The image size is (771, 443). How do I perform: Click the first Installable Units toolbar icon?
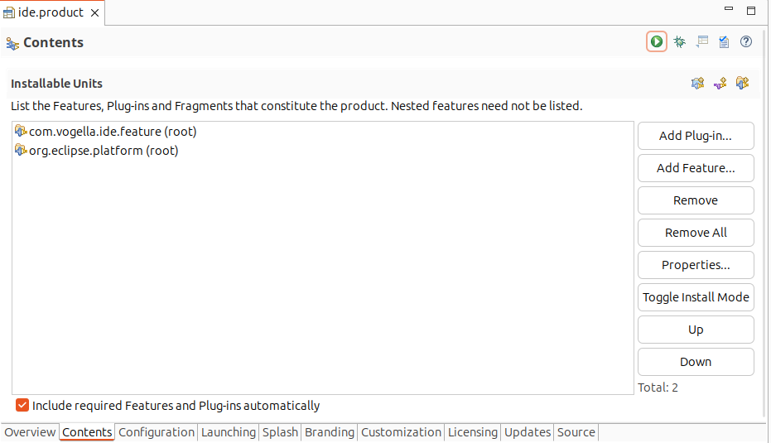(698, 83)
